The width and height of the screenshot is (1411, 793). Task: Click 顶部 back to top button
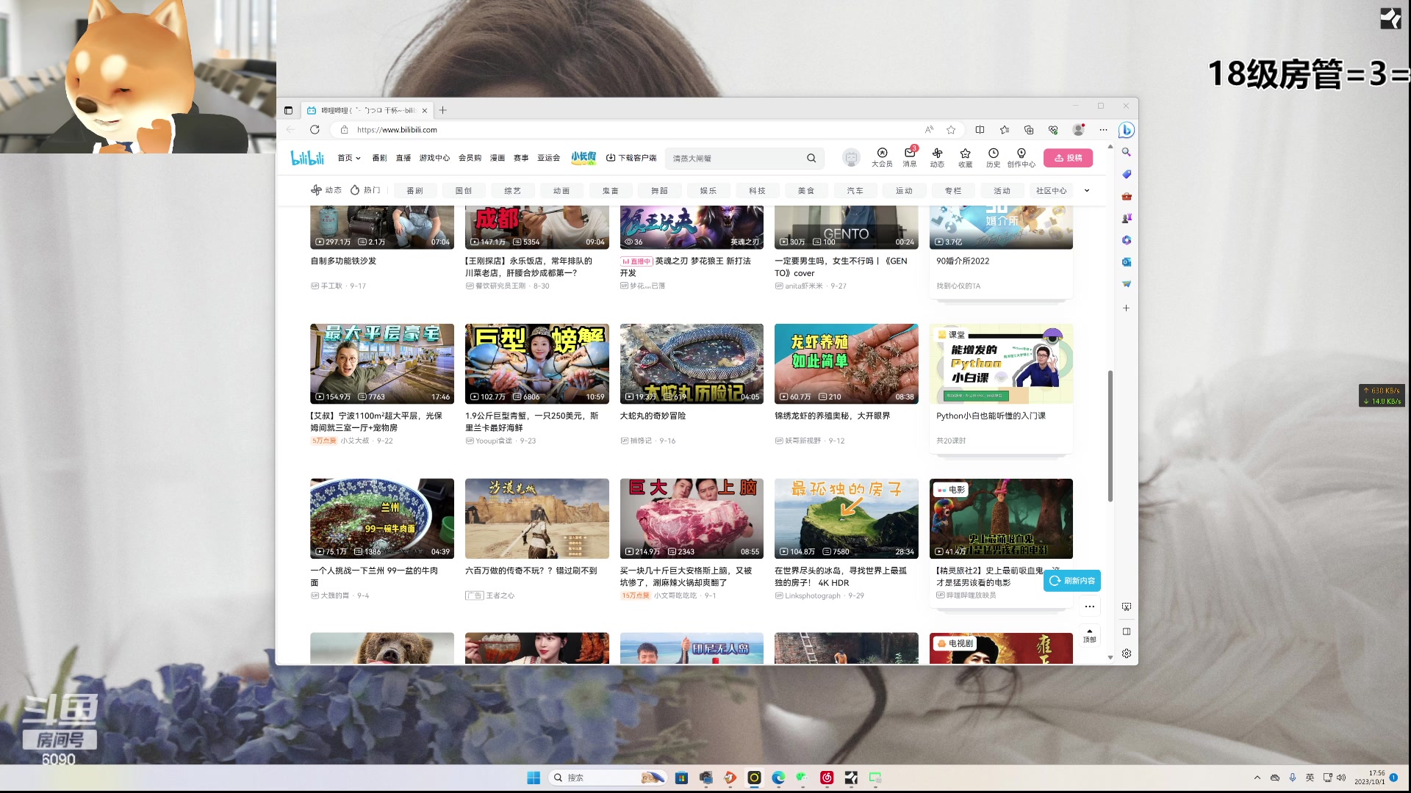click(x=1090, y=635)
